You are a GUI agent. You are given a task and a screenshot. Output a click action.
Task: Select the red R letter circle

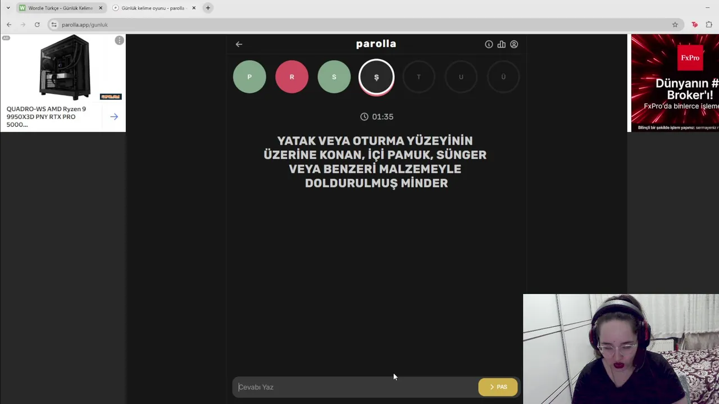point(292,77)
